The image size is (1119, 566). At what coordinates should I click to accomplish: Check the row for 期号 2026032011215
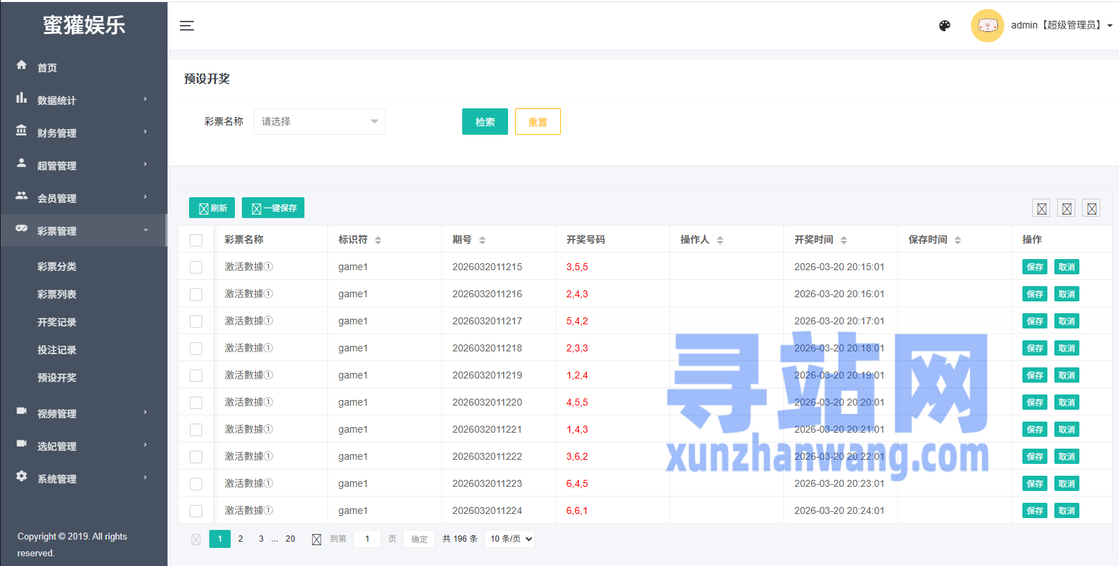click(x=196, y=267)
